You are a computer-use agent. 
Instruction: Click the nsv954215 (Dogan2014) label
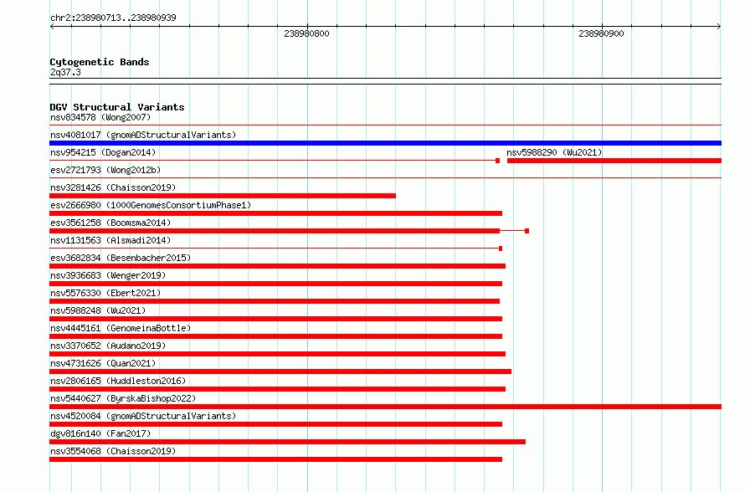pyautogui.click(x=103, y=152)
